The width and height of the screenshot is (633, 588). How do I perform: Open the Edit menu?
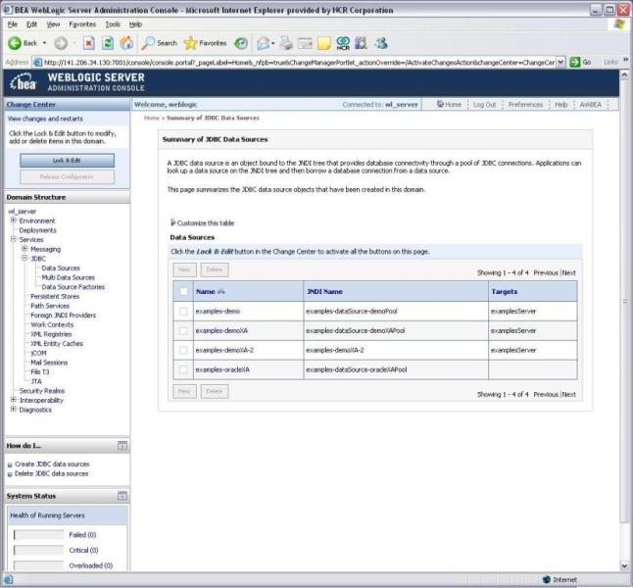[x=32, y=24]
